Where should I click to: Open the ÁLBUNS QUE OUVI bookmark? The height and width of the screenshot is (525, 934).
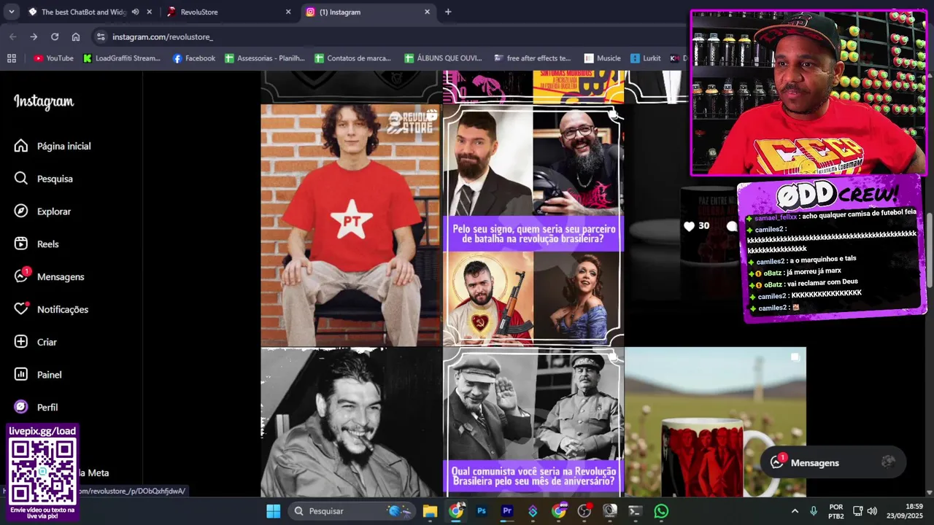pyautogui.click(x=444, y=58)
